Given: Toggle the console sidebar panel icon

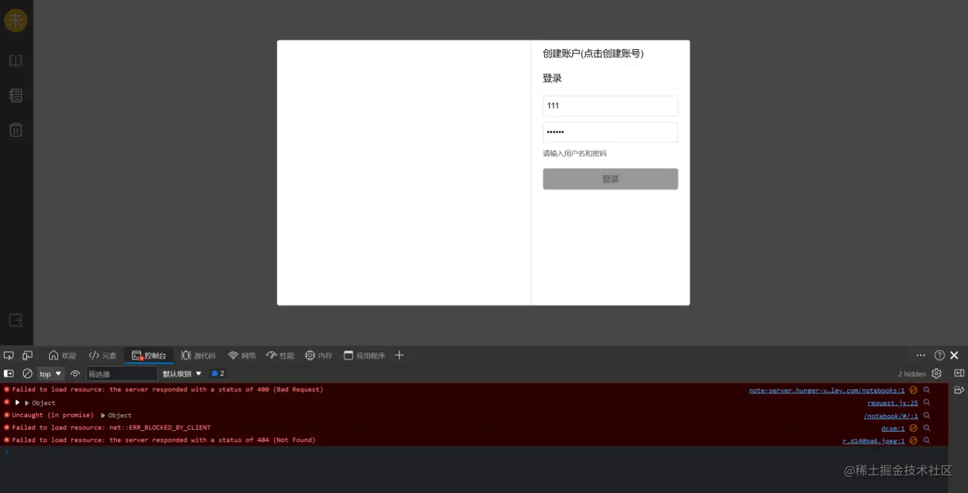Looking at the screenshot, I should click(x=9, y=374).
